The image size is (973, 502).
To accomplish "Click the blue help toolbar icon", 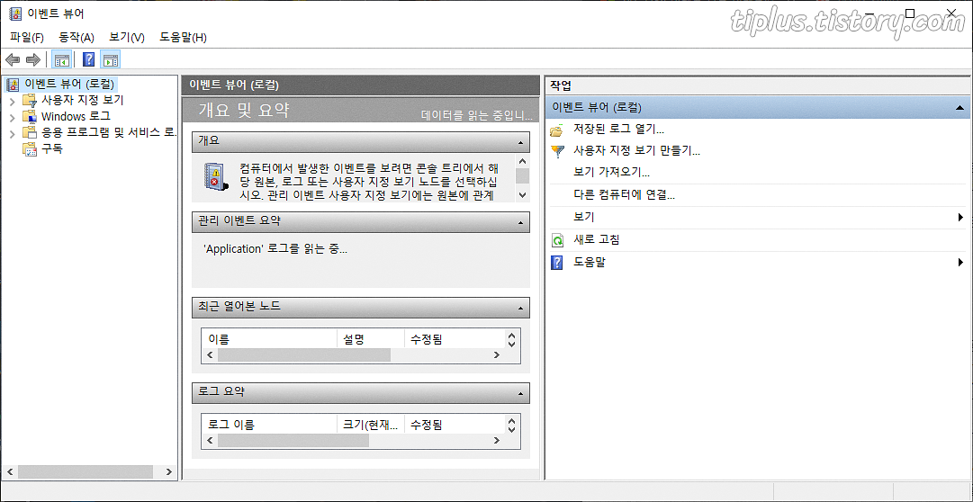I will [89, 59].
